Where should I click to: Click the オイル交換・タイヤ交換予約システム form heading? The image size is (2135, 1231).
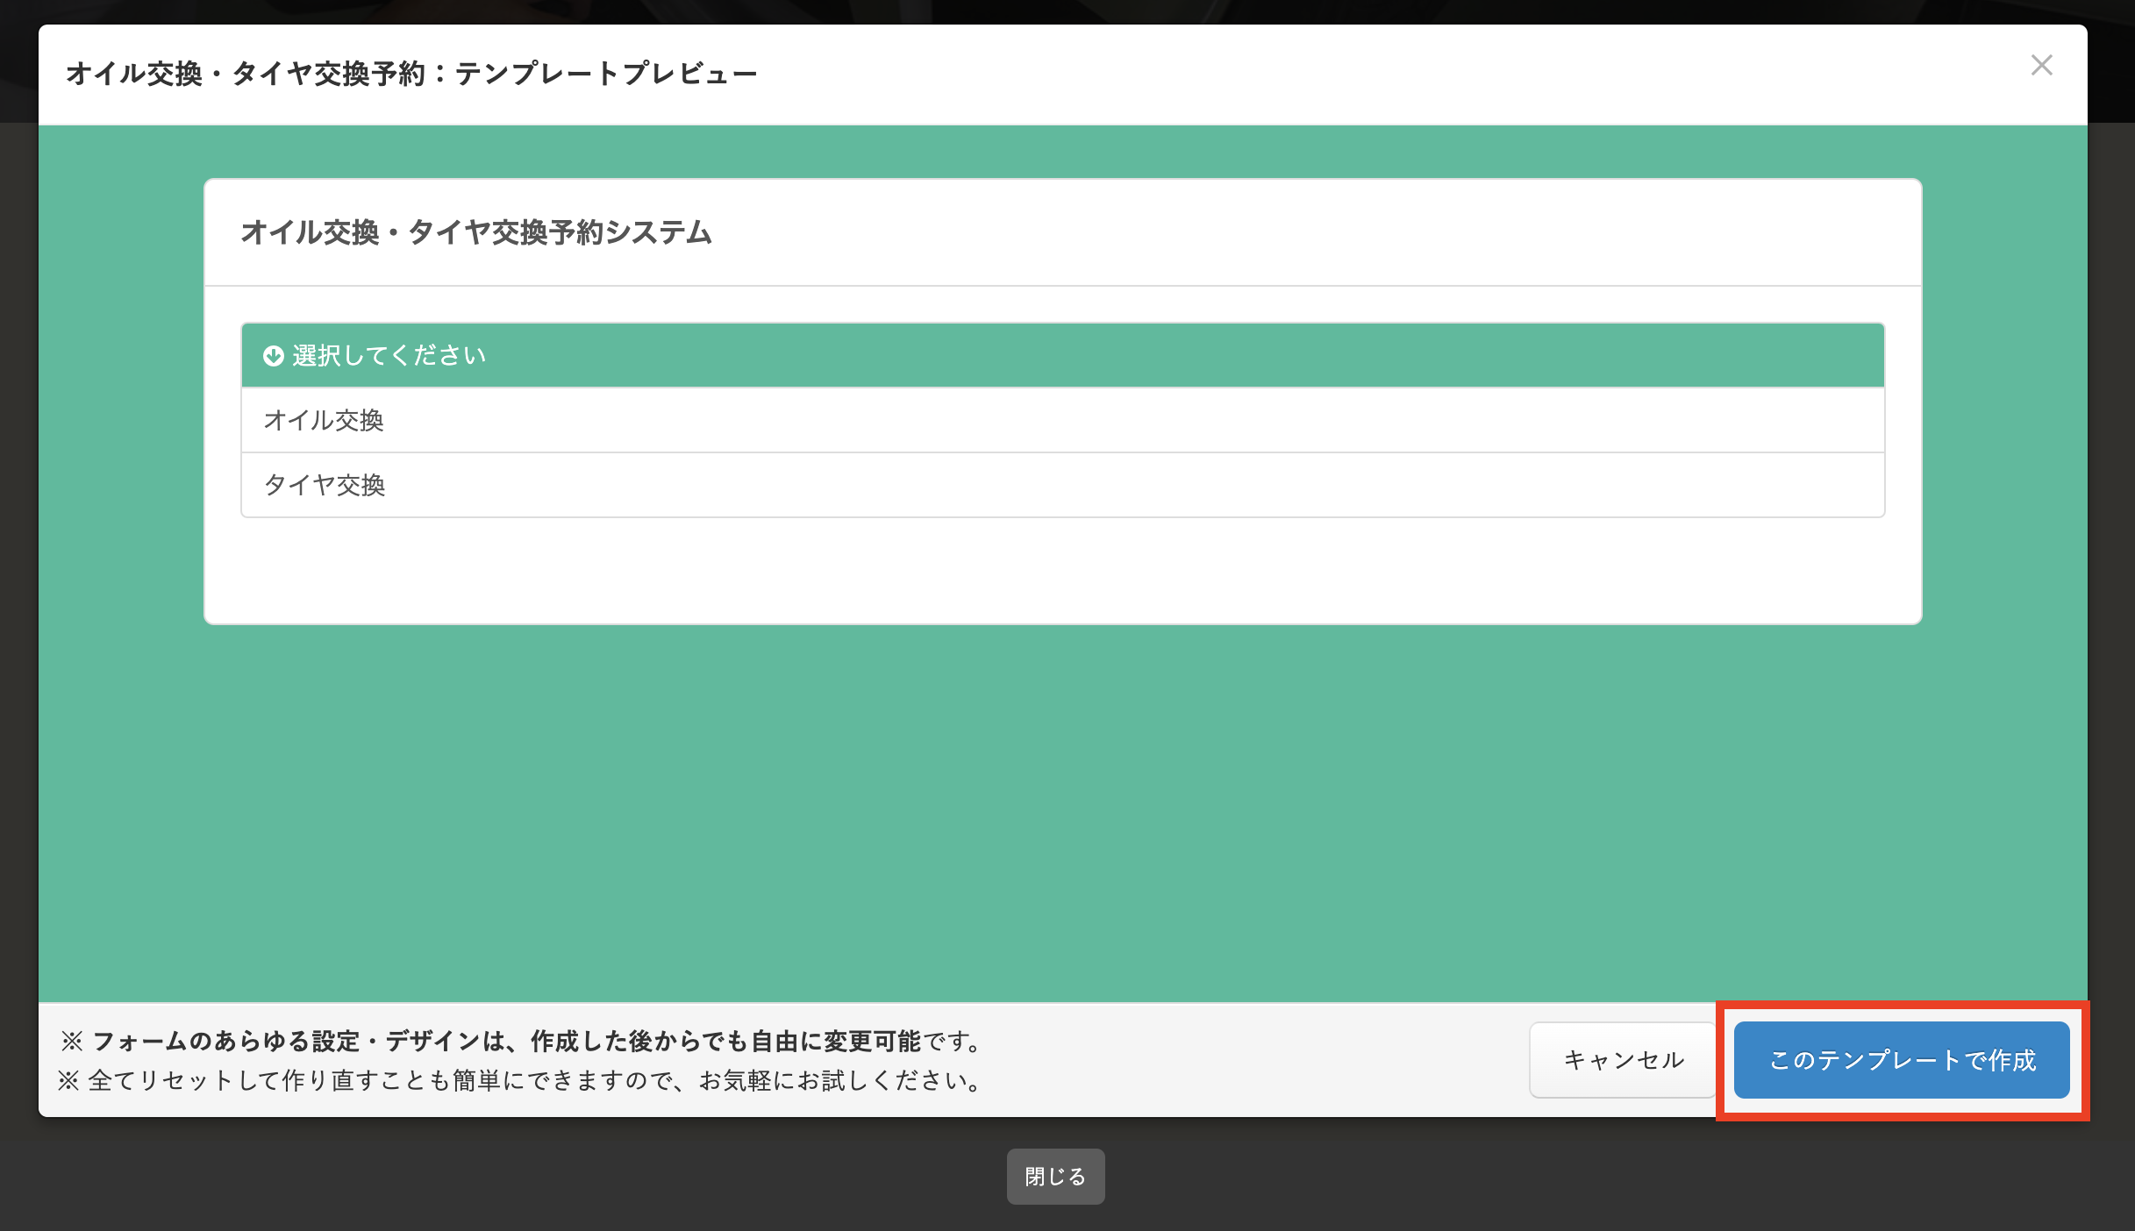click(x=475, y=233)
